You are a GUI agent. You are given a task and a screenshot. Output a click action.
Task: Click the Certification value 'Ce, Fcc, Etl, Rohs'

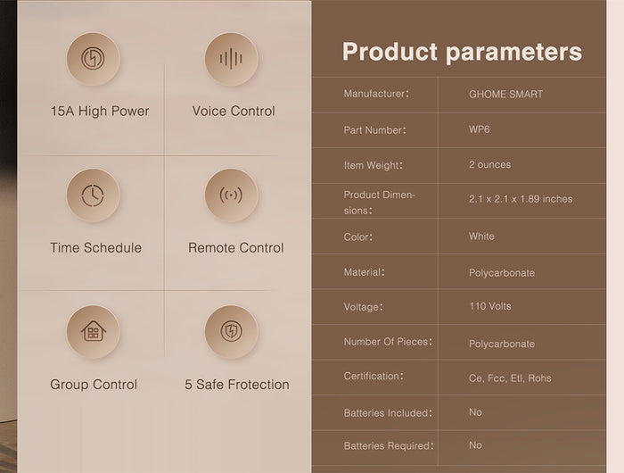tap(510, 378)
